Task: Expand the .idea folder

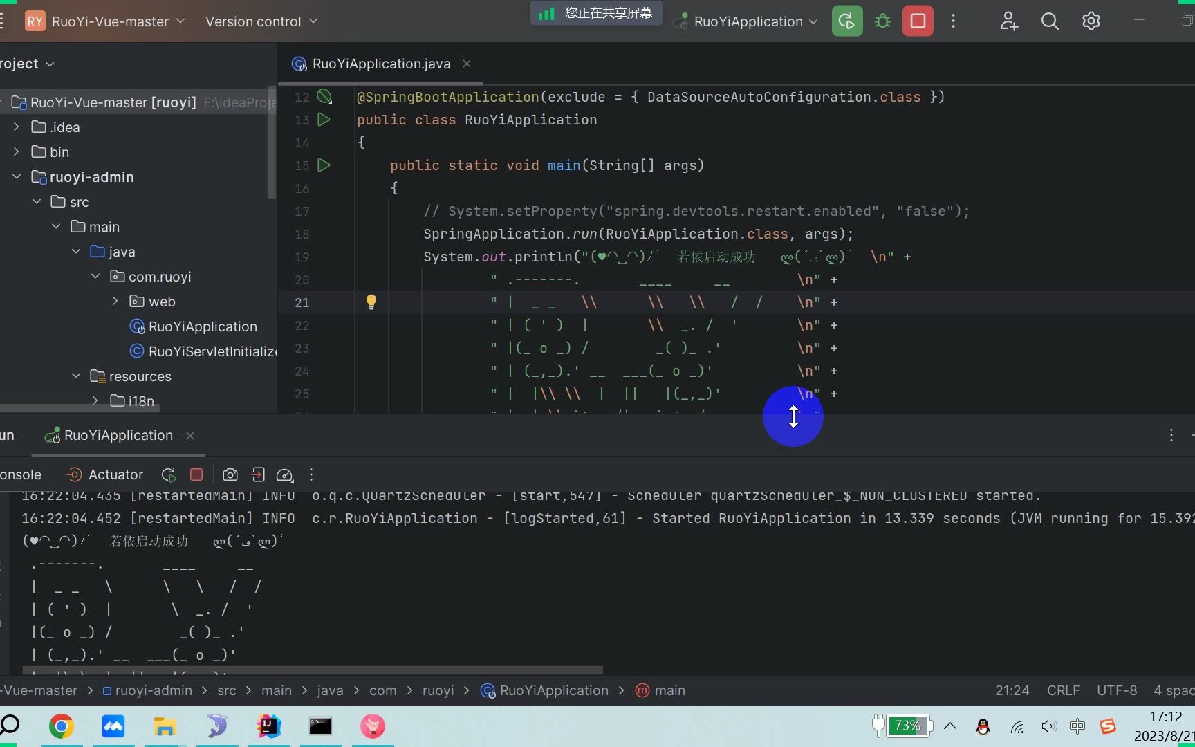Action: [x=17, y=127]
